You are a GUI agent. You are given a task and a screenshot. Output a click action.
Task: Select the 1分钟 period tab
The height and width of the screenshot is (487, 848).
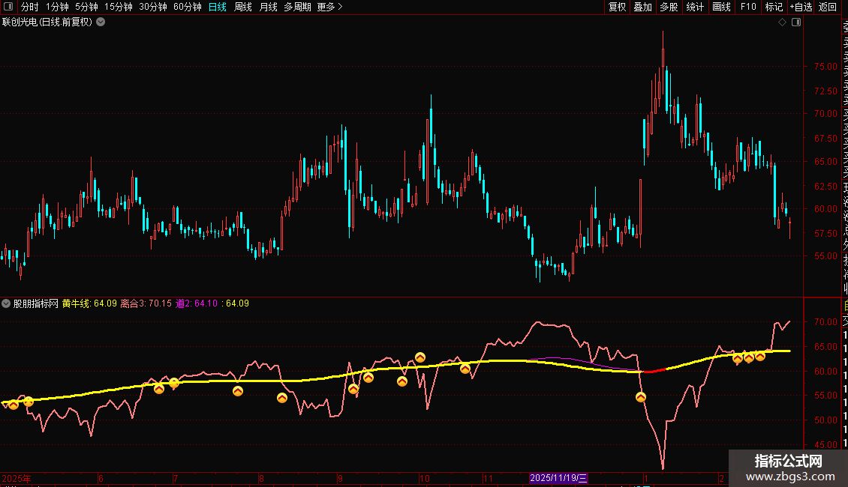[x=57, y=7]
